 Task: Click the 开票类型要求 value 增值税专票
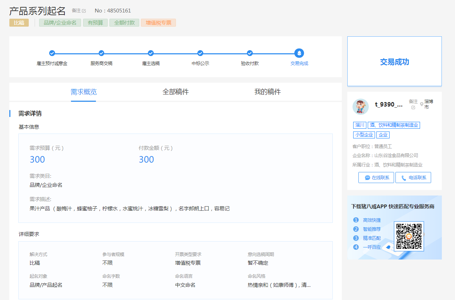[188, 263]
